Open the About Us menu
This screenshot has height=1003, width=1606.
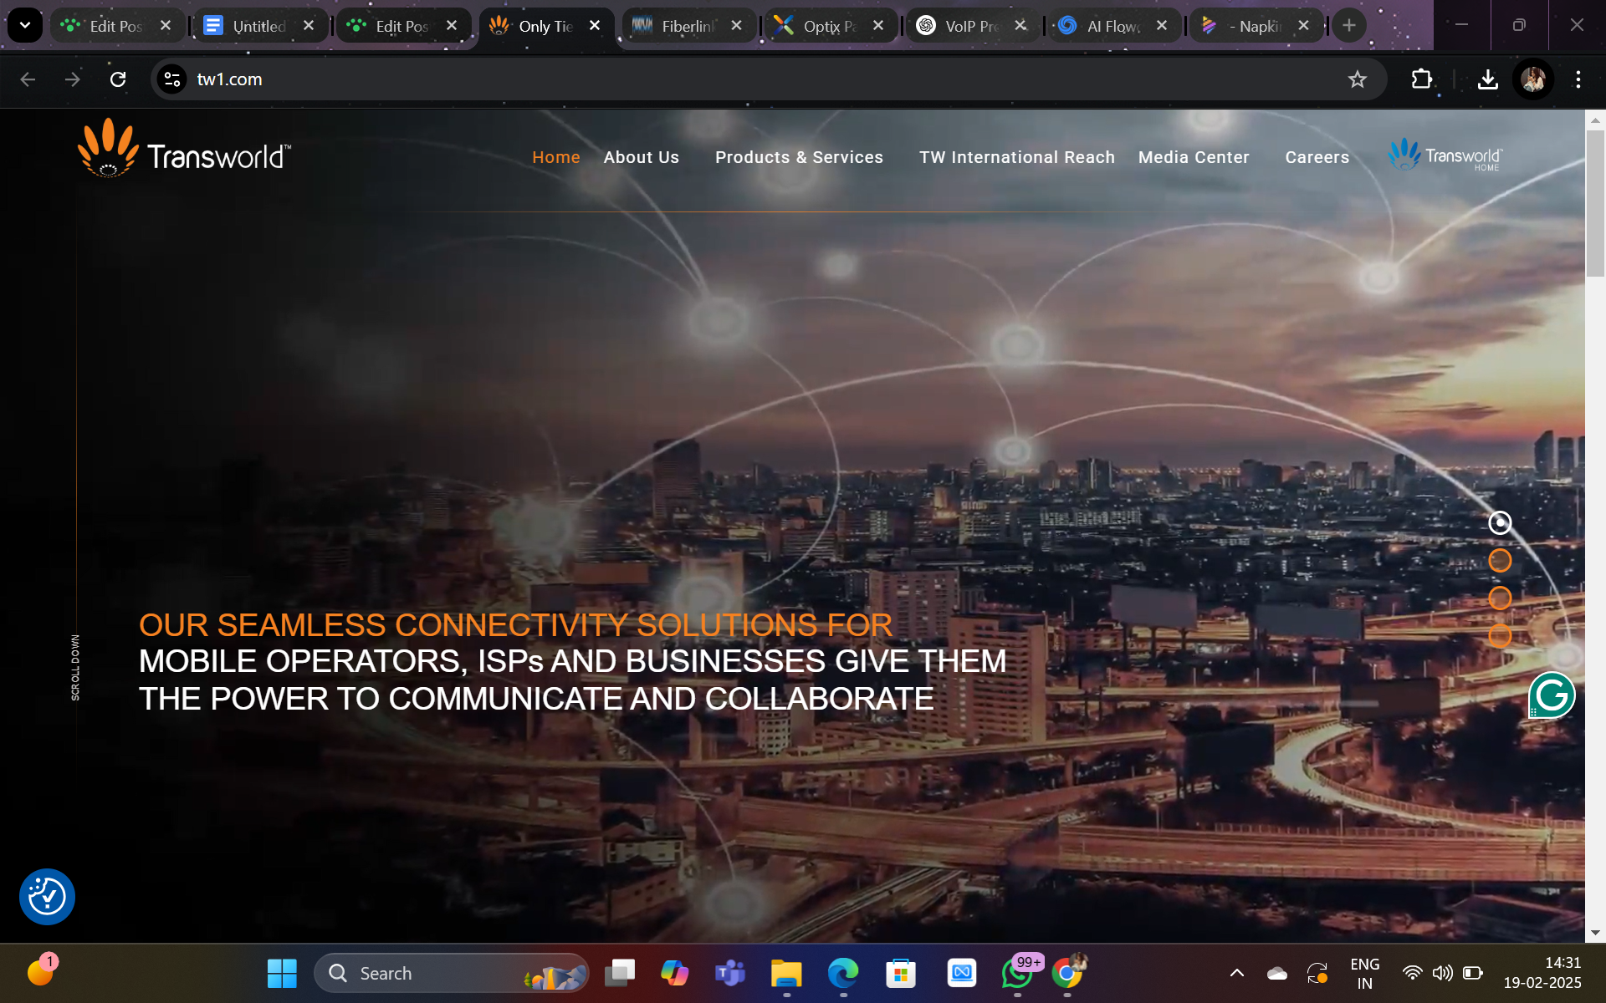(642, 157)
